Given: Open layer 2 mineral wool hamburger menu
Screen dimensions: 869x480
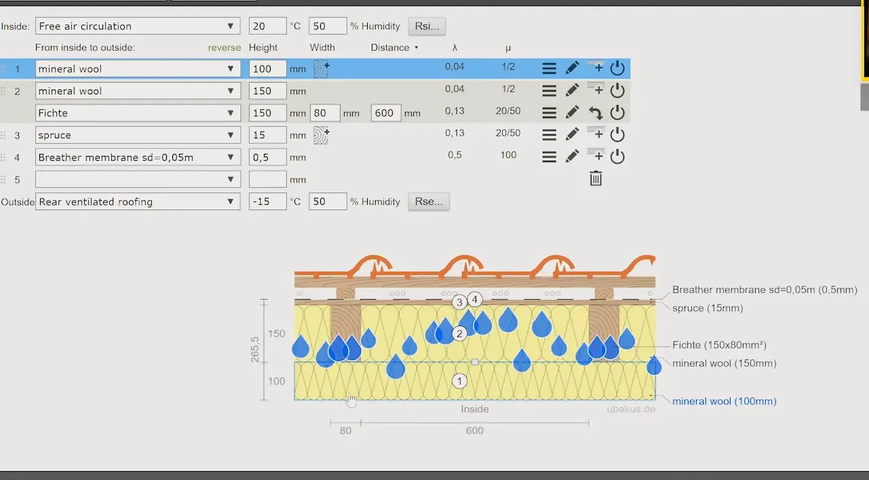Looking at the screenshot, I should tap(549, 91).
